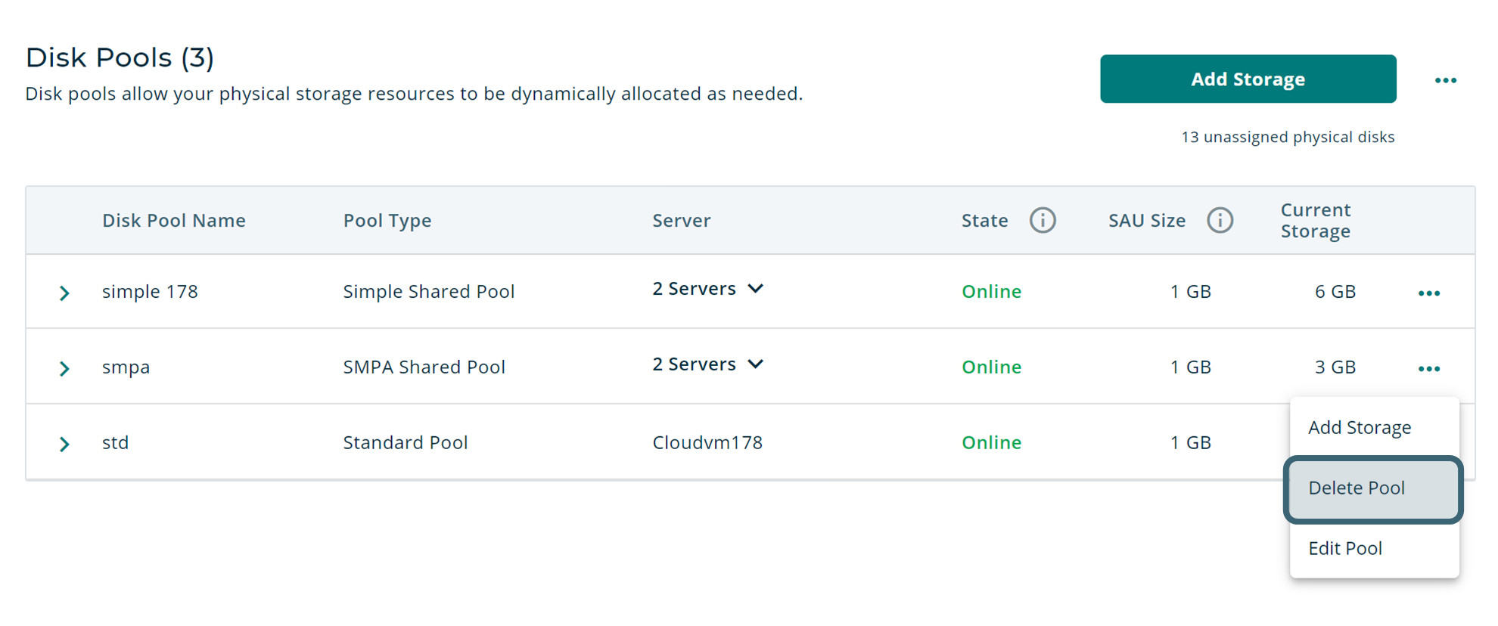Image resolution: width=1498 pixels, height=626 pixels.
Task: Expand the std pool row
Action: pos(64,445)
